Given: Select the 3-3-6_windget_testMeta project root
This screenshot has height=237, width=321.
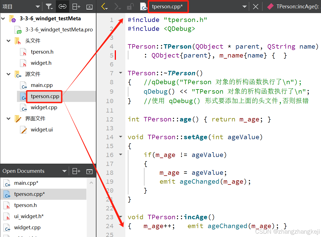Looking at the screenshot, I should pyautogui.click(x=50, y=19).
